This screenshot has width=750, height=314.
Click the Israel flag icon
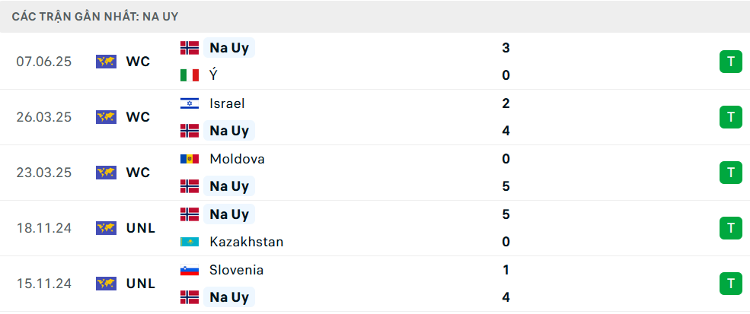point(190,103)
